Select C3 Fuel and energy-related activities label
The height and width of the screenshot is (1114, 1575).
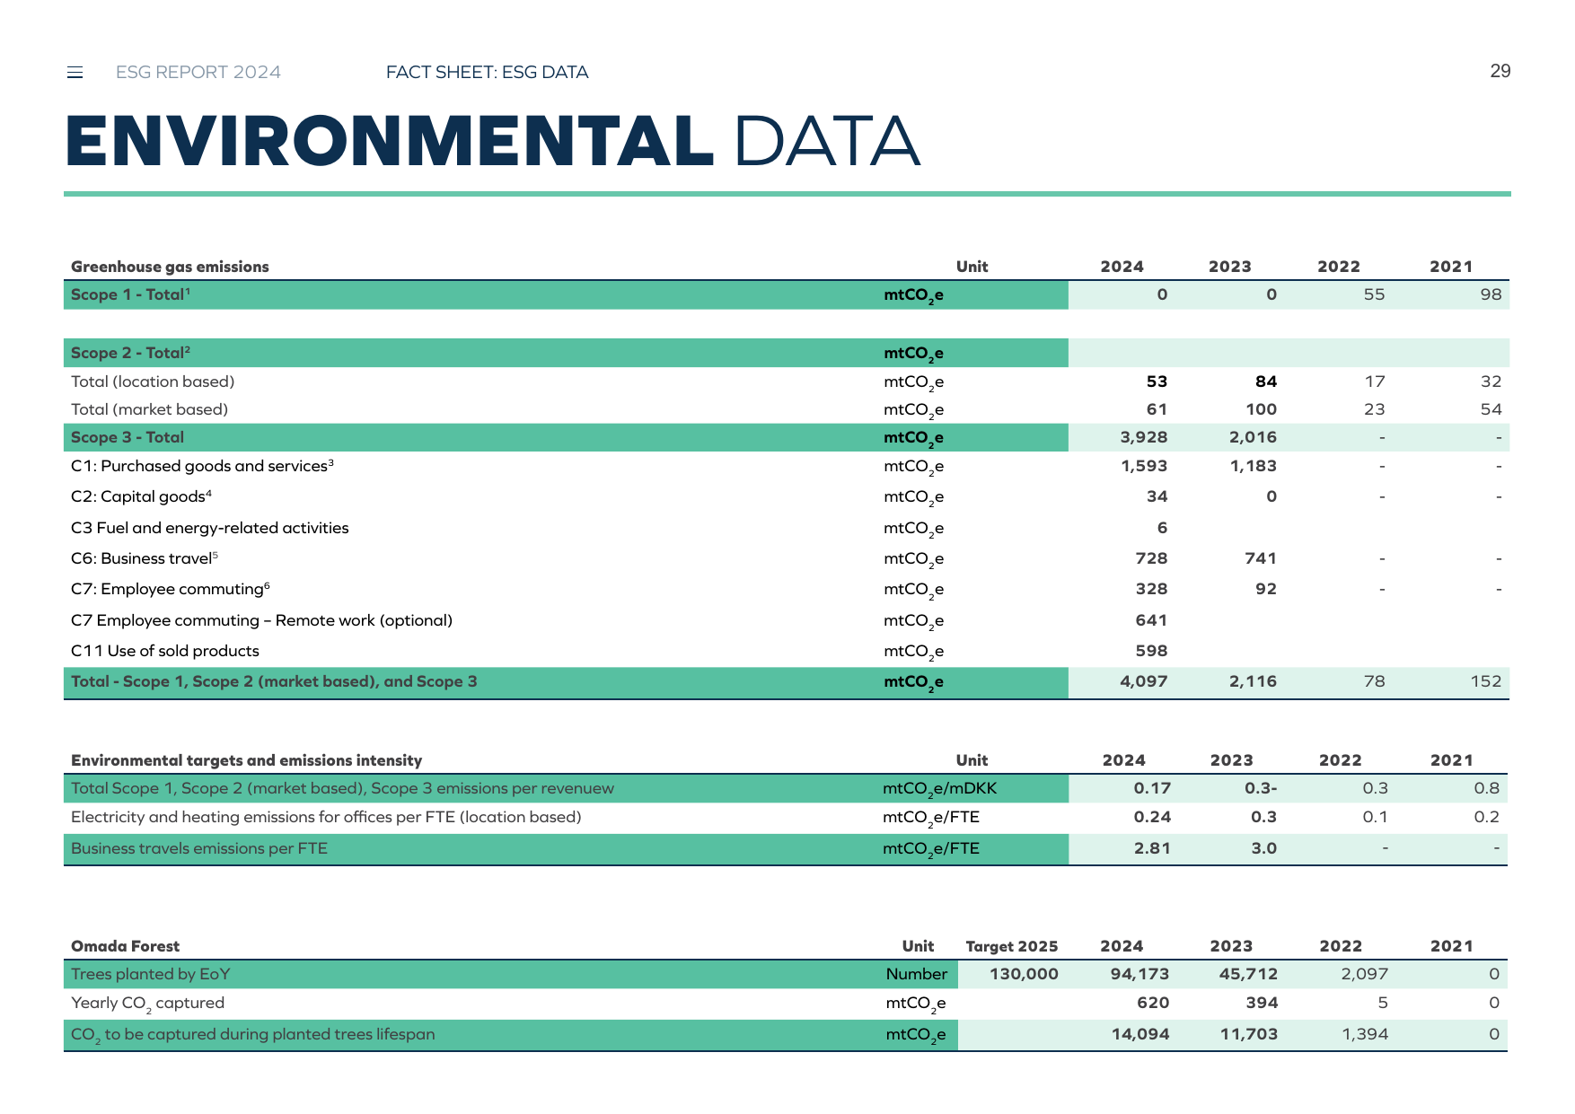coord(209,528)
